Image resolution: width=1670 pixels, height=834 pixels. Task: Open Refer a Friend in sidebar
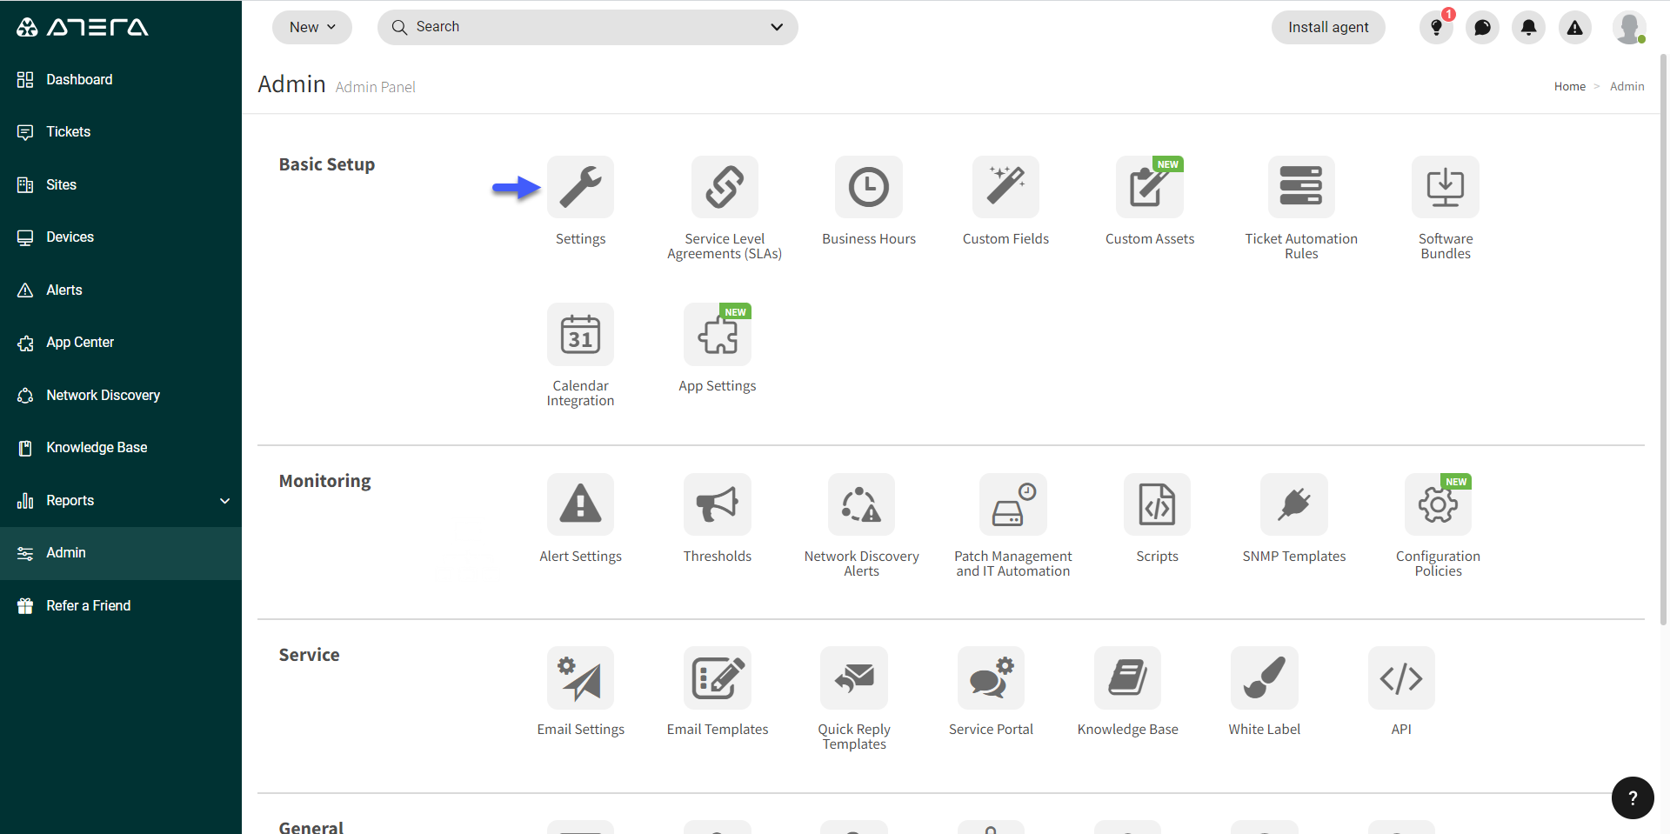(121, 605)
